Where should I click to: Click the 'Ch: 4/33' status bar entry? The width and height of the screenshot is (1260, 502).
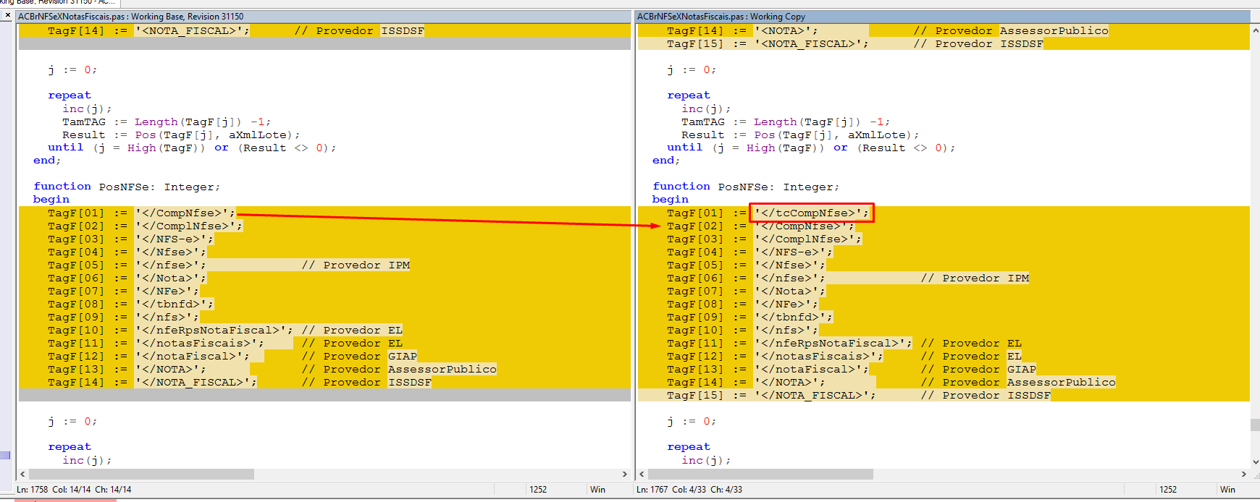[726, 490]
